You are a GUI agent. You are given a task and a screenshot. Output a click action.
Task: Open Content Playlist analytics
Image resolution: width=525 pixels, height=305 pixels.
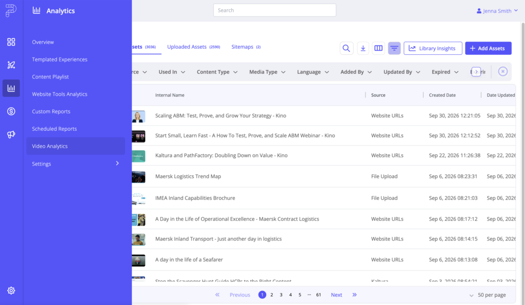point(50,77)
